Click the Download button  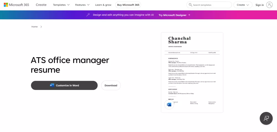point(111,85)
